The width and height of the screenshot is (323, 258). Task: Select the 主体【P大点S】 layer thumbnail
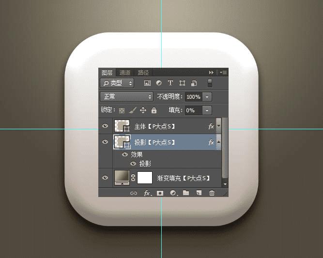122,126
